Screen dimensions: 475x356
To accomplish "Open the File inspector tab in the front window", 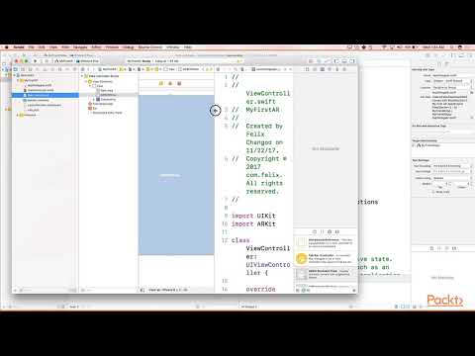I will pyautogui.click(x=308, y=69).
